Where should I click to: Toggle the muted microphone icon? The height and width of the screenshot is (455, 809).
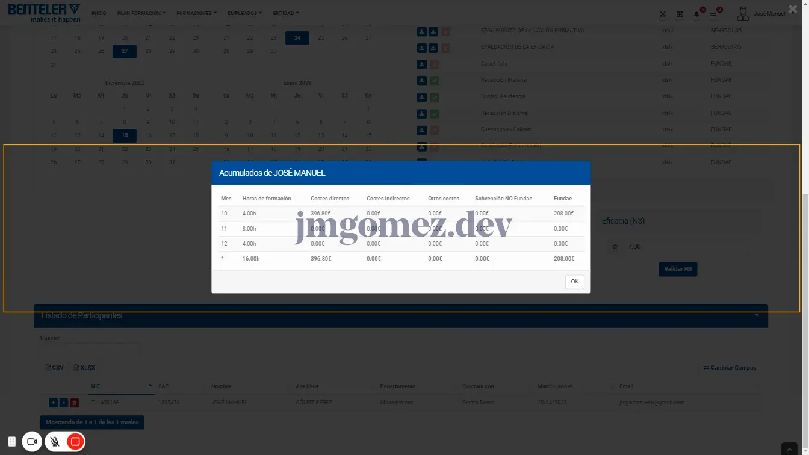pos(54,442)
